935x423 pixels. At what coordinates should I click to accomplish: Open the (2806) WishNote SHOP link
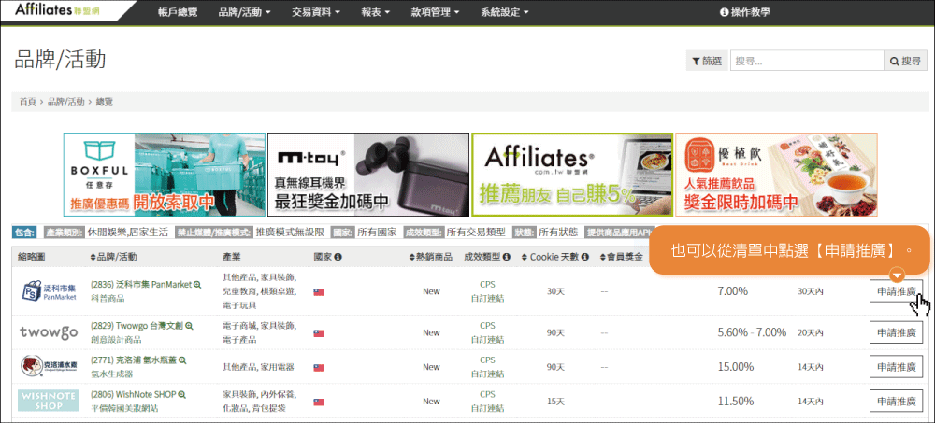coord(134,394)
